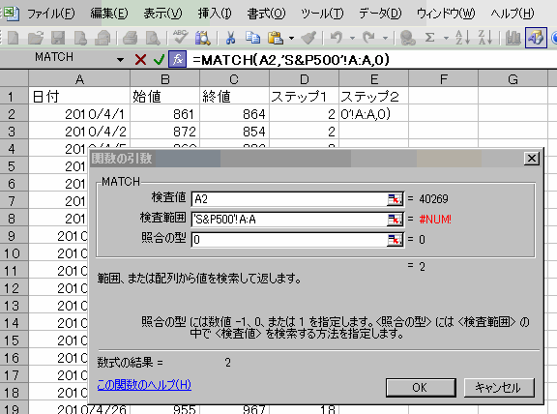This screenshot has height=414, width=557.
Task: Select column G header
Action: click(x=513, y=79)
